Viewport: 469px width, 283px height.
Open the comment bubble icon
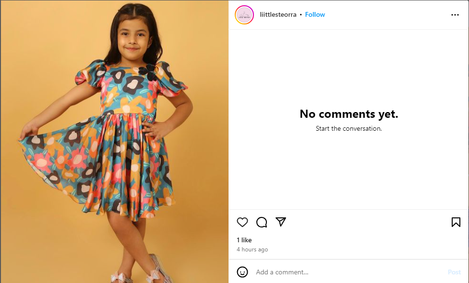coord(262,222)
